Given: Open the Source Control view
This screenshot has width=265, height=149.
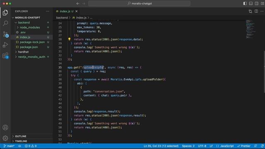Looking at the screenshot, I should [5, 34].
